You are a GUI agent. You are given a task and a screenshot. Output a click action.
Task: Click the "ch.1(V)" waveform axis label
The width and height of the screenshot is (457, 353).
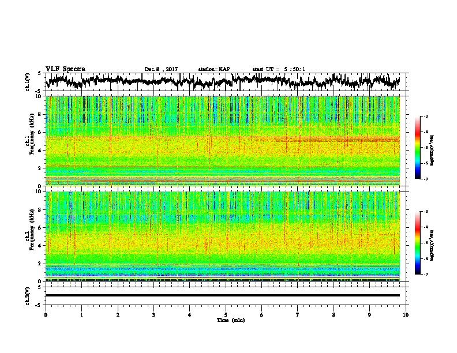pos(28,82)
